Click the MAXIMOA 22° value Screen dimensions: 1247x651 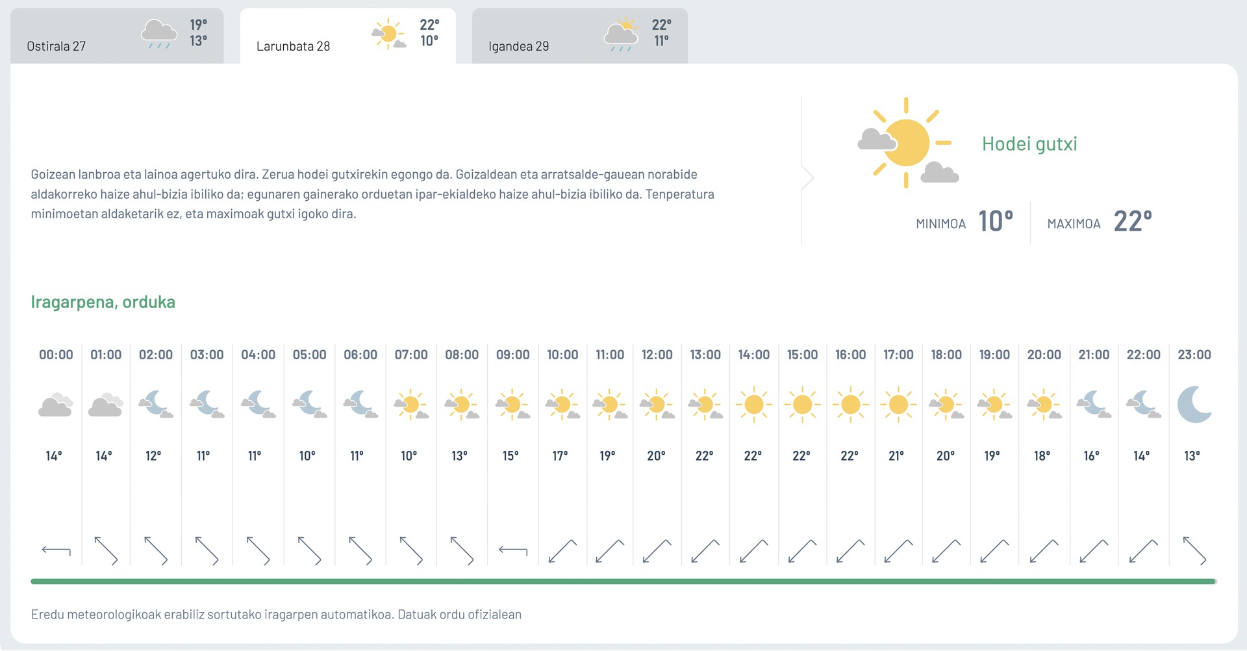click(1133, 222)
